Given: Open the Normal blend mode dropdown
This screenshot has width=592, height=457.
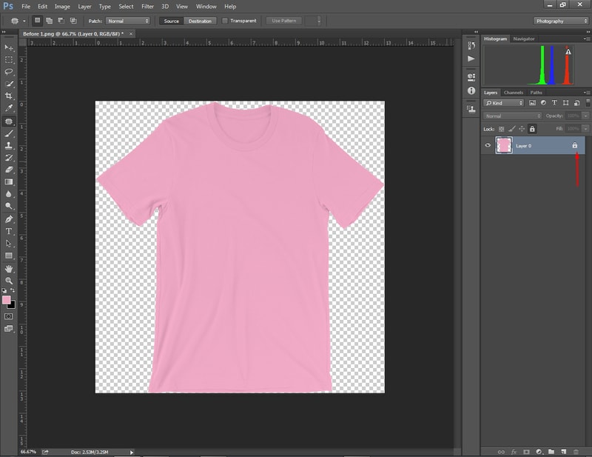Looking at the screenshot, I should click(x=511, y=115).
